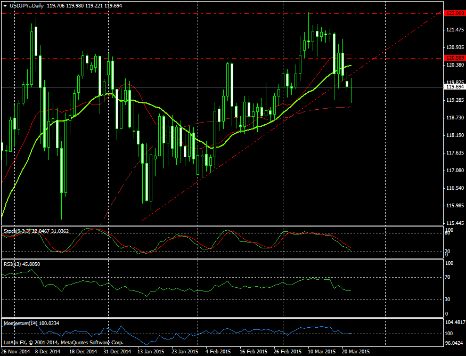
Task: Click the LatAm FX MetaQuotes copyright text
Action: click(63, 342)
